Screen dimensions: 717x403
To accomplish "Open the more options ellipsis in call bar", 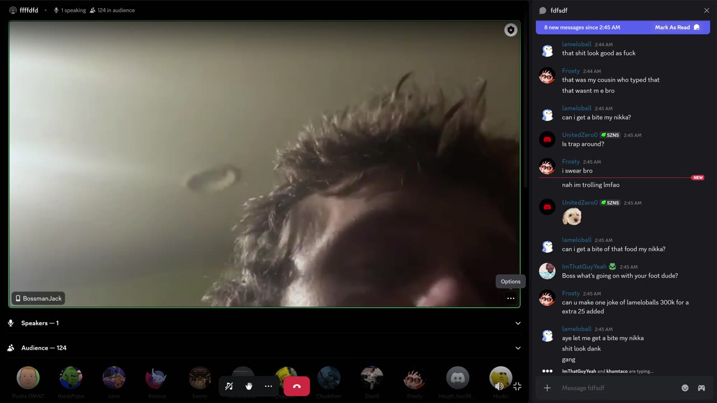I will pyautogui.click(x=268, y=386).
